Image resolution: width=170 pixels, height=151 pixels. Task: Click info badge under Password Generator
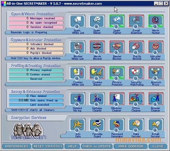click(116, 130)
